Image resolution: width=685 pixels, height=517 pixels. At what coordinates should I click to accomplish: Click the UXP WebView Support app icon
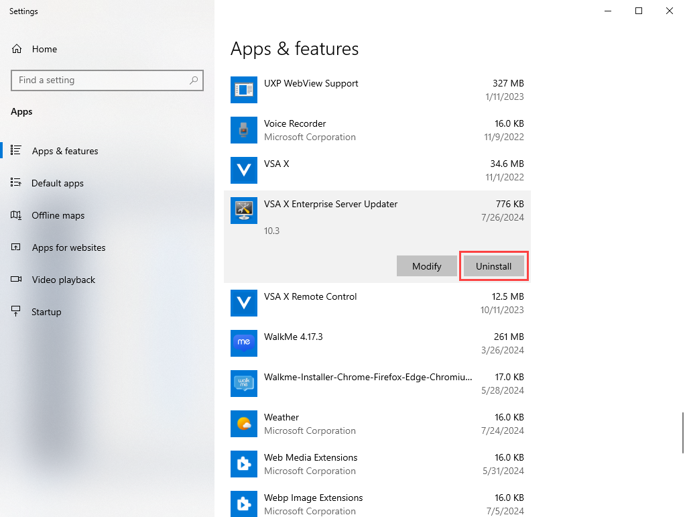coord(244,90)
